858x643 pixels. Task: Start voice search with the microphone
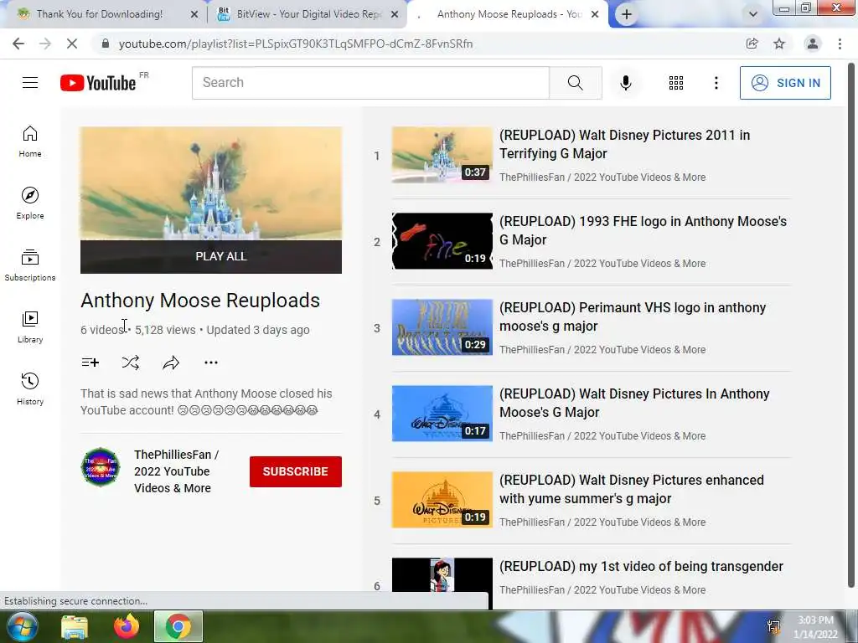[626, 83]
